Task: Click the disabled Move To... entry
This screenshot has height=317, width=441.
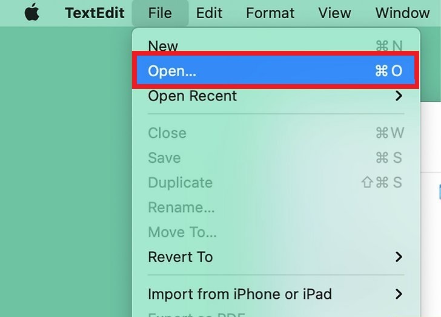Action: coord(182,232)
